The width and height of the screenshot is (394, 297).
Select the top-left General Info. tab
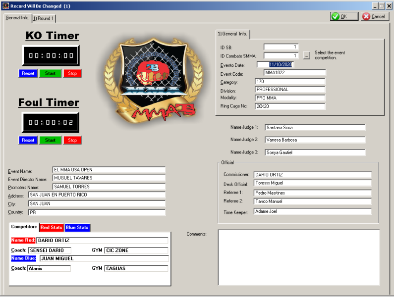click(17, 18)
